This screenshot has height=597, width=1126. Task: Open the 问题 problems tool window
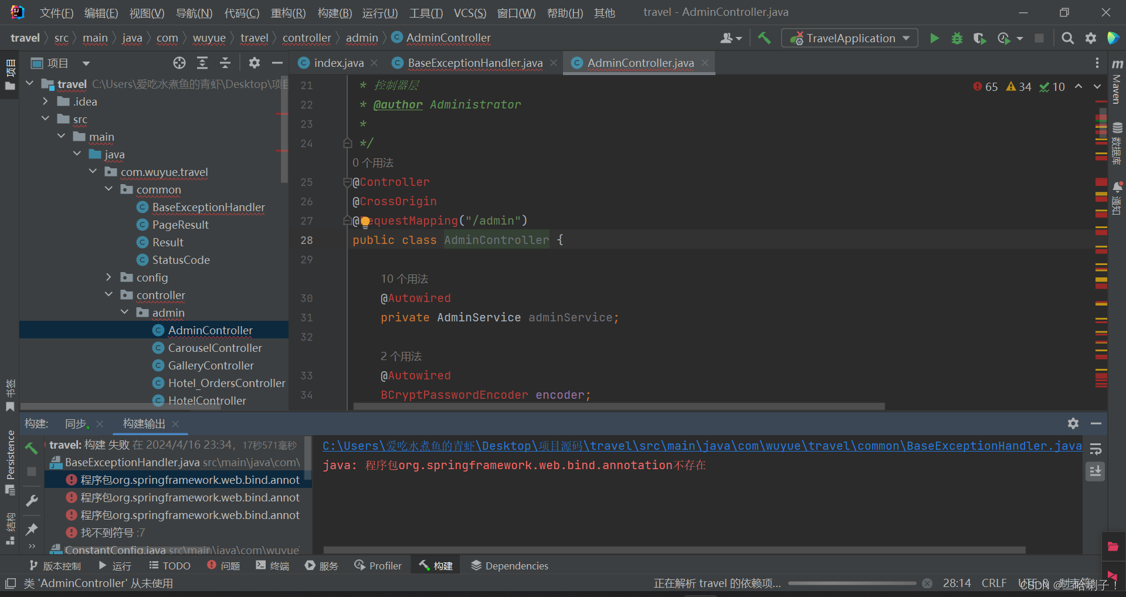[x=223, y=566]
